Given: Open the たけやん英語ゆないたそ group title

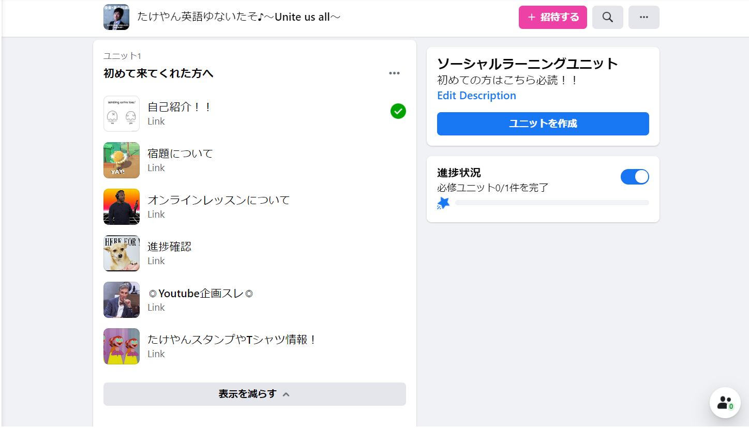Looking at the screenshot, I should [238, 17].
